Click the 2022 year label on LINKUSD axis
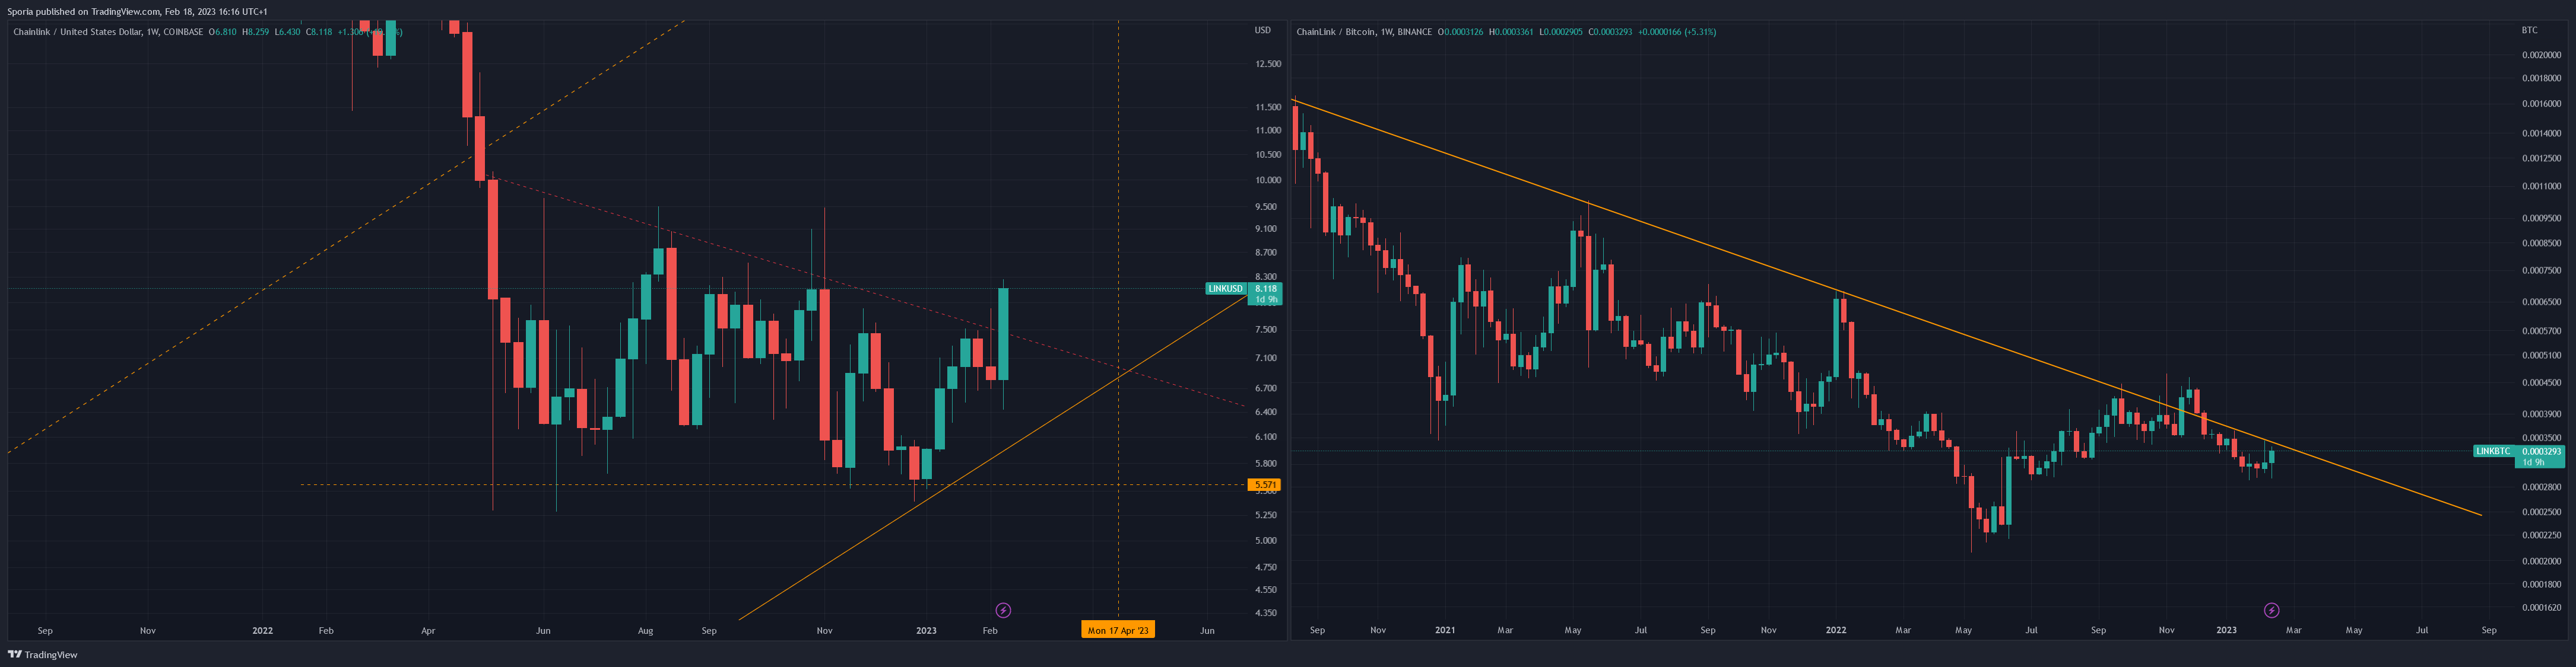This screenshot has height=667, width=2576. tap(263, 631)
